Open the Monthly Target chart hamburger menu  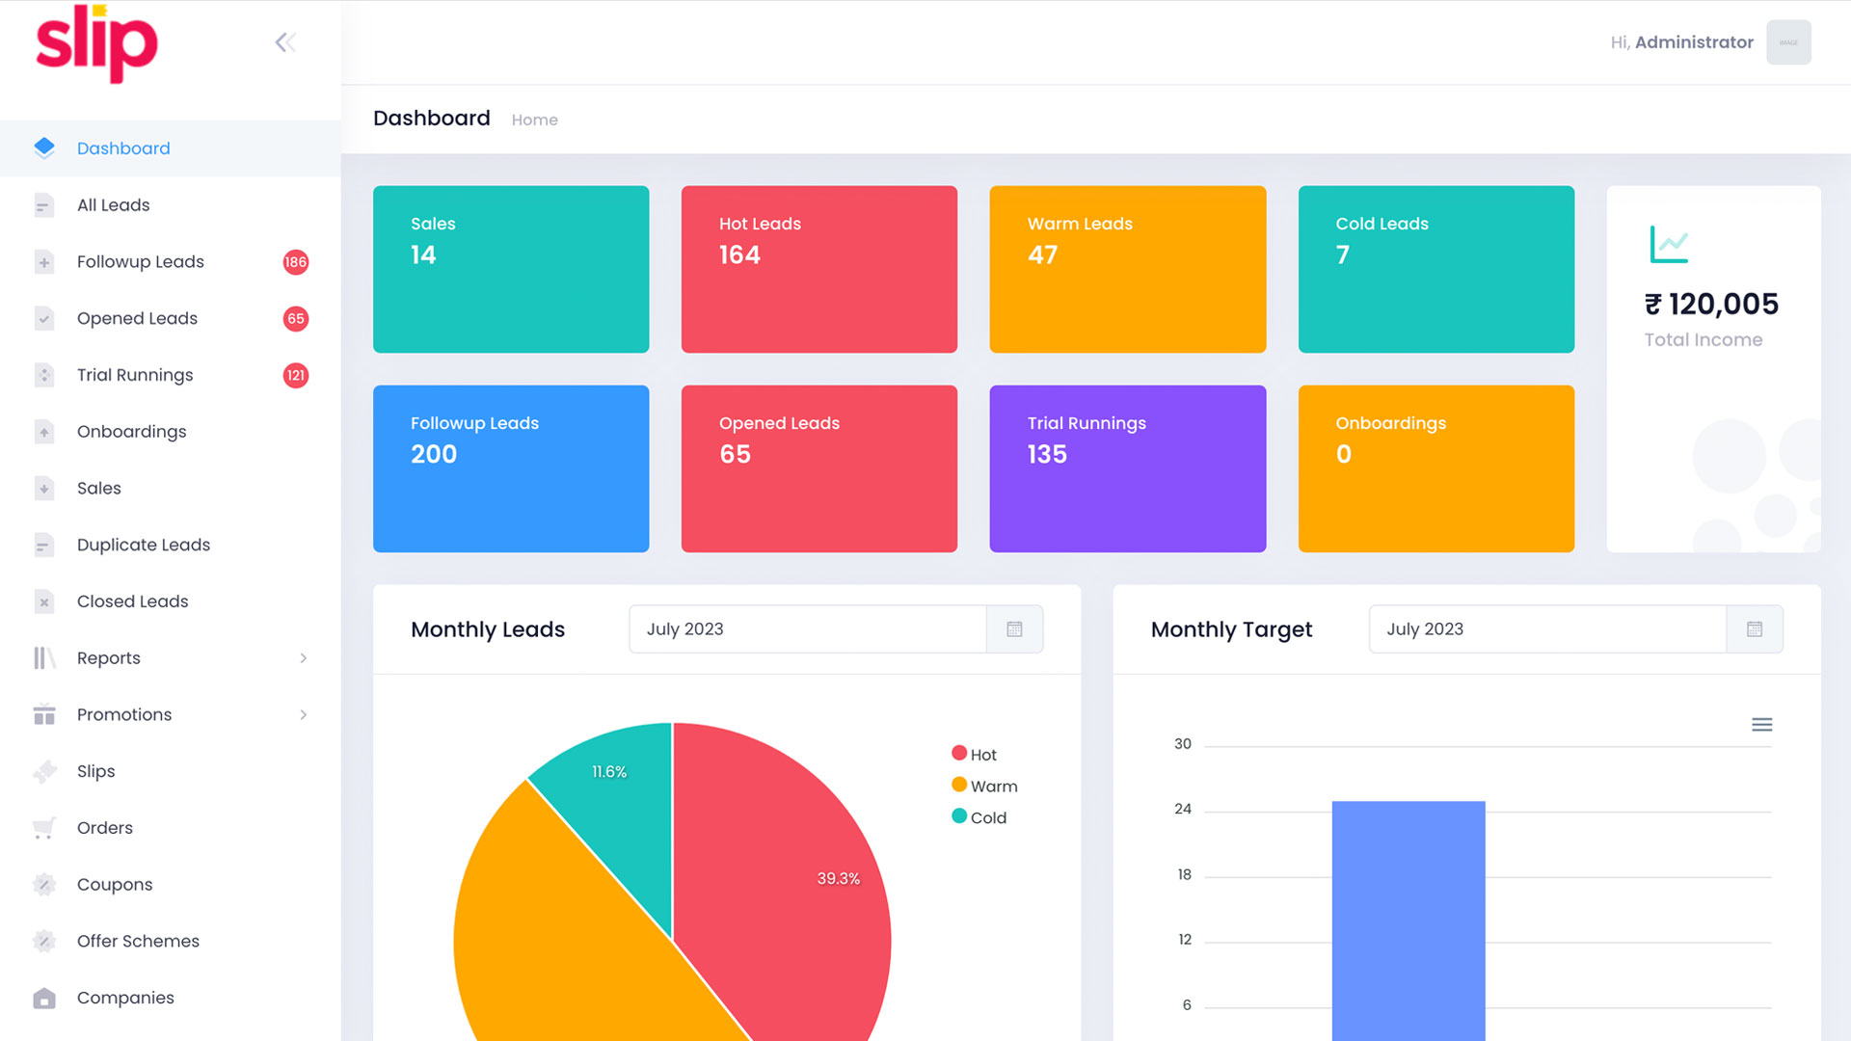(x=1761, y=725)
